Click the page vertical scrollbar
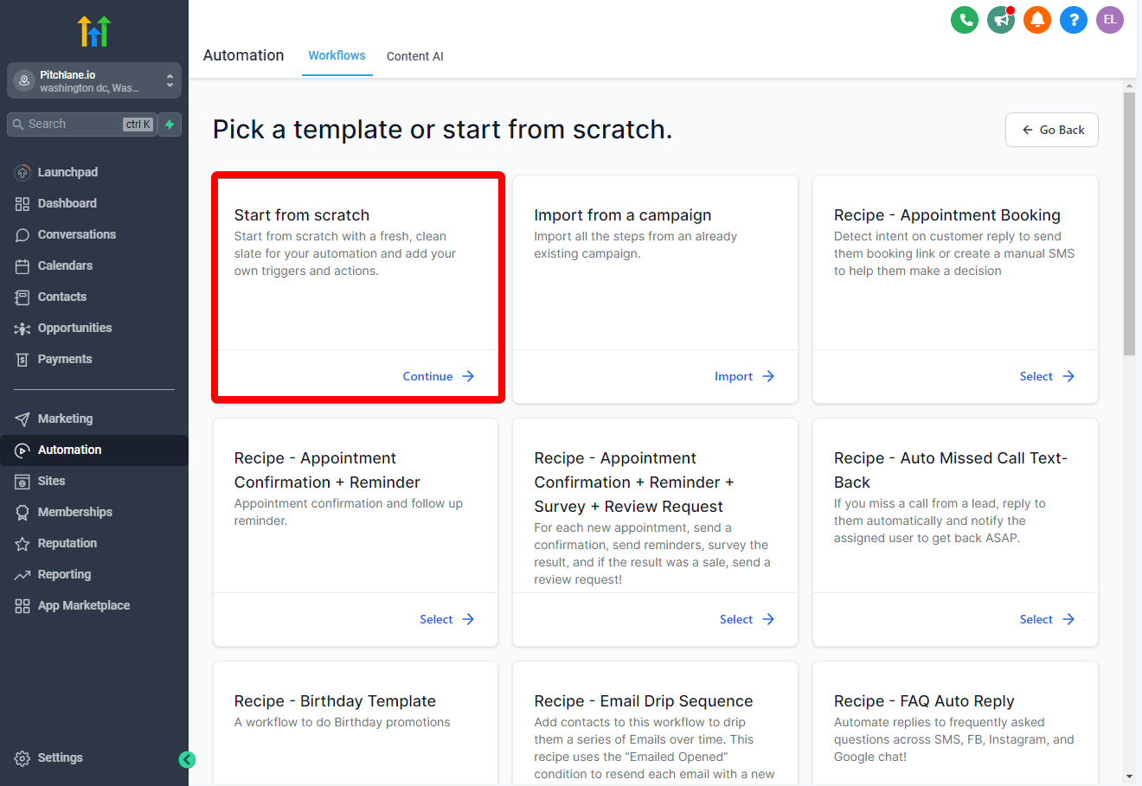 [x=1129, y=223]
